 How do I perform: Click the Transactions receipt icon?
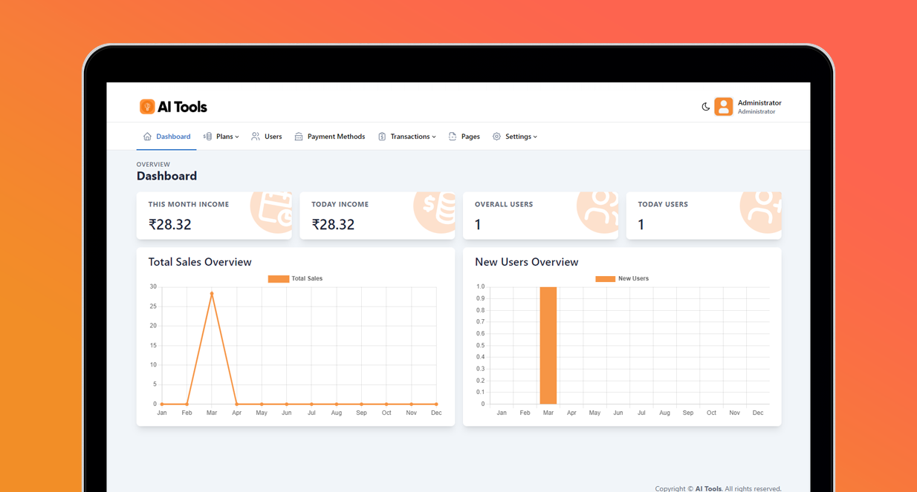pos(382,137)
